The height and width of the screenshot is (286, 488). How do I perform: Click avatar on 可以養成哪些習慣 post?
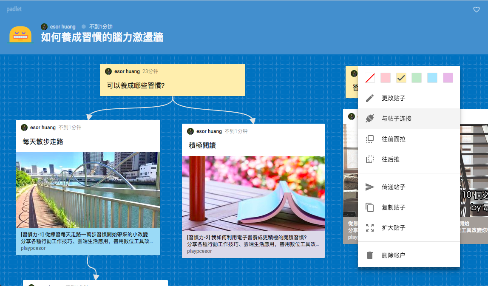point(108,71)
